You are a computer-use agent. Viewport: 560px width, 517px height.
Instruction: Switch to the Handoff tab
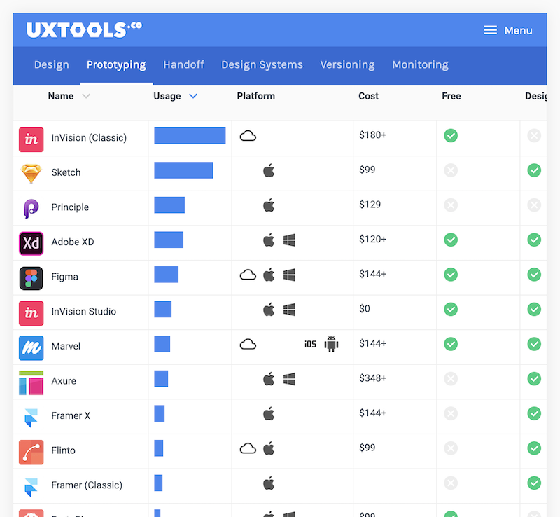click(183, 64)
